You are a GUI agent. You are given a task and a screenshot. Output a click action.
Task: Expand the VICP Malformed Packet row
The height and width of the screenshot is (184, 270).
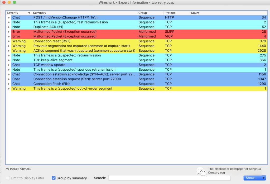9,36
